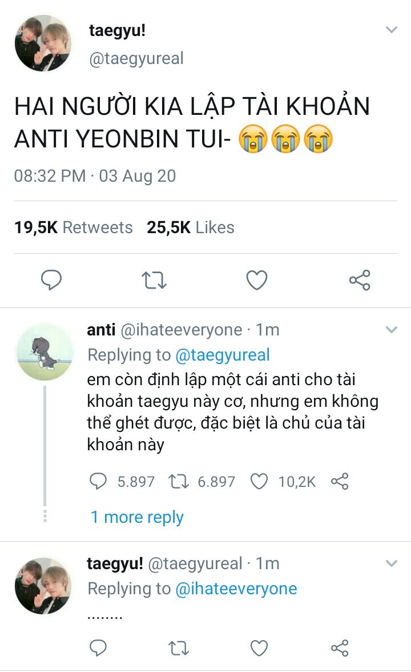Open options chevron on taegyu!'s bottom reply
Screen dimensions: 411x672
click(x=391, y=563)
